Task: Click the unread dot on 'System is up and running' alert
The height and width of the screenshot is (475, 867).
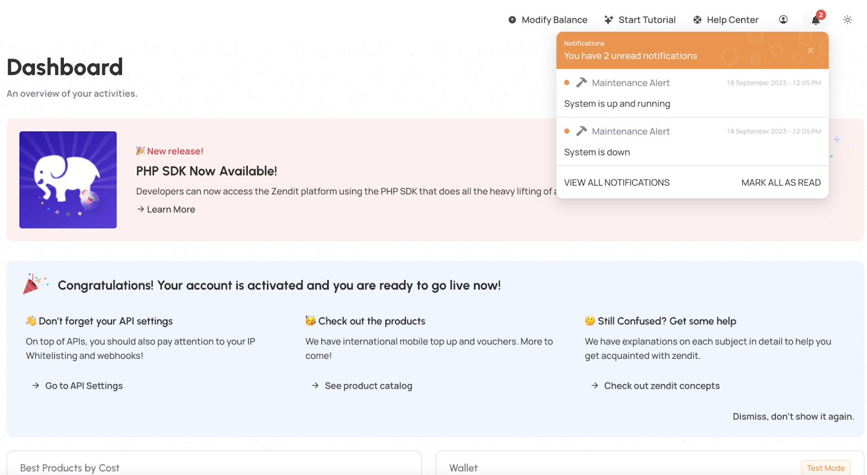Action: tap(567, 83)
